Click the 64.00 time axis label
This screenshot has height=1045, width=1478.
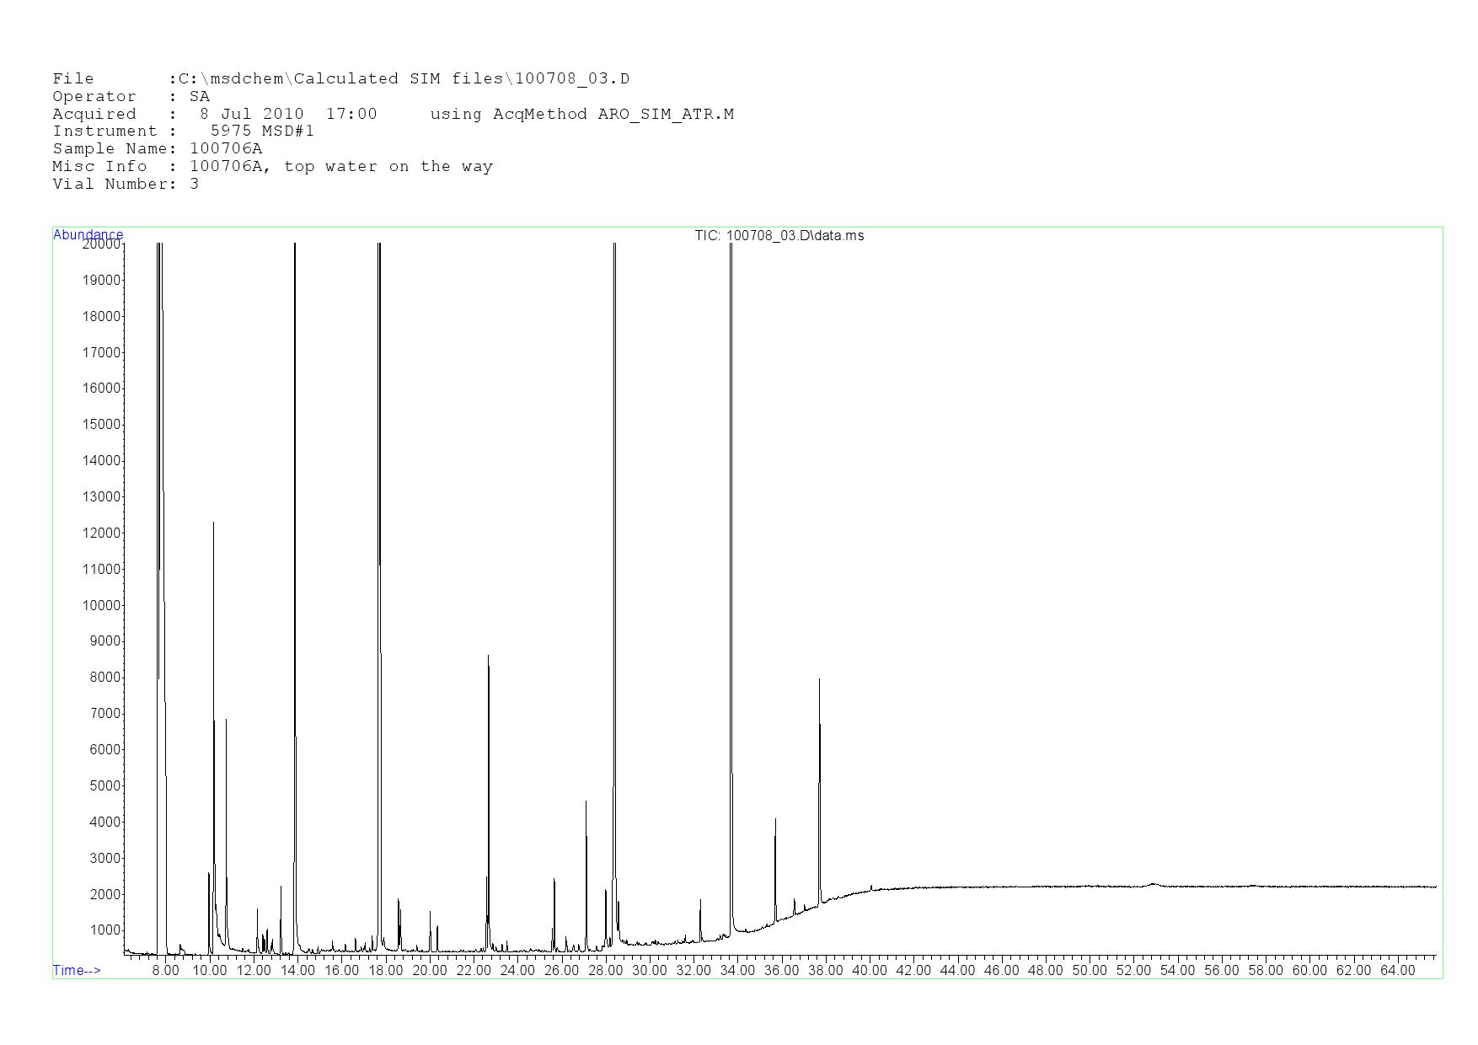coord(1396,971)
